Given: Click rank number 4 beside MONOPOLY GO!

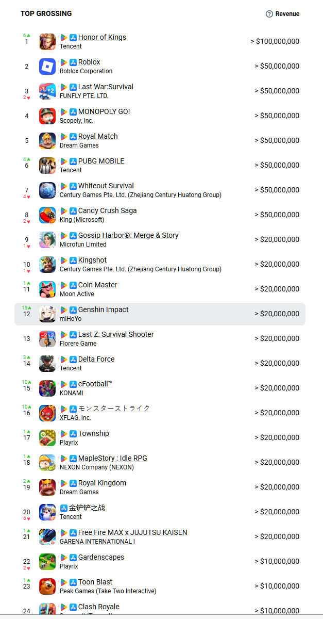Looking at the screenshot, I should pos(27,116).
